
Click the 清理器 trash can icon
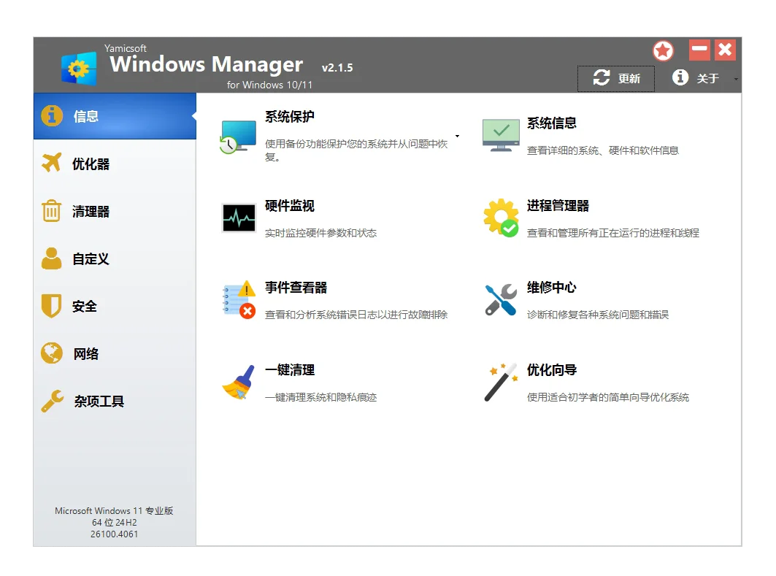click(52, 211)
